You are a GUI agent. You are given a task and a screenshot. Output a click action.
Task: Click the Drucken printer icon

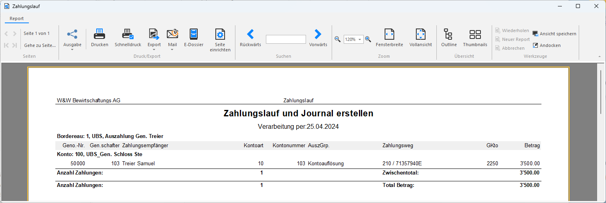click(x=99, y=34)
